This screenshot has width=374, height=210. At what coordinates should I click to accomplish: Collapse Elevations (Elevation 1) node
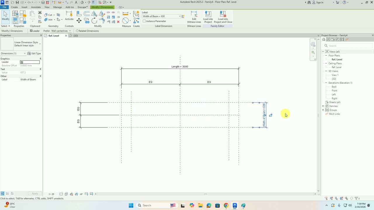(326, 83)
